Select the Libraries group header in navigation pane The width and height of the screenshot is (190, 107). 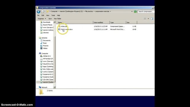(44, 38)
